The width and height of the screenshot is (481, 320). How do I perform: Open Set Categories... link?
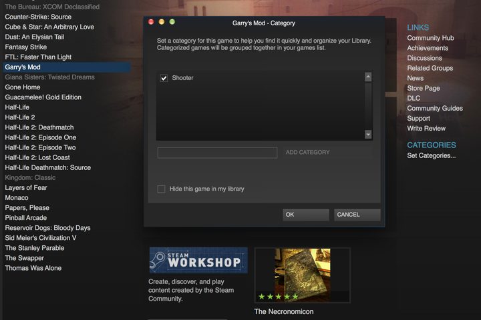pyautogui.click(x=432, y=155)
